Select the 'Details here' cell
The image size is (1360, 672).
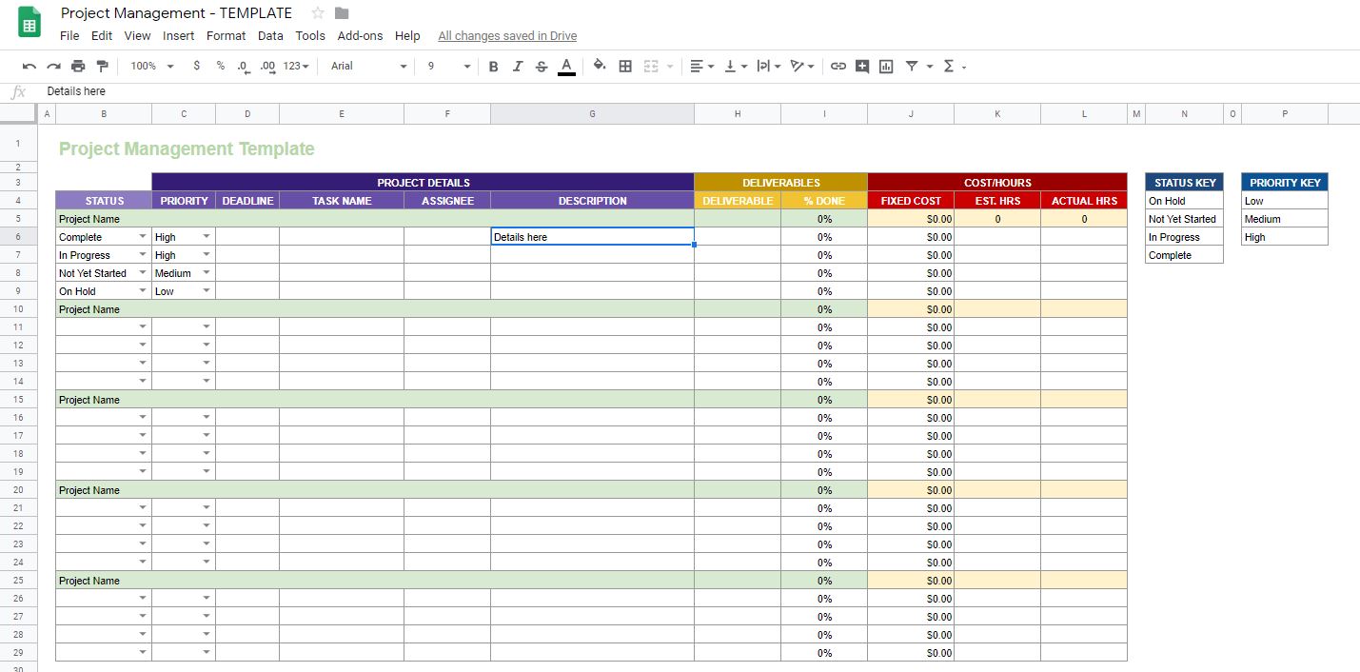(x=592, y=237)
